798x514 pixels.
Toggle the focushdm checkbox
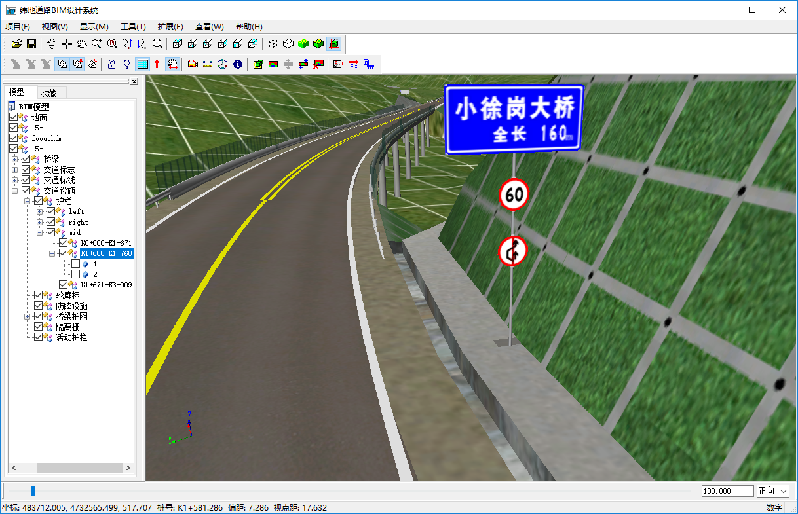pos(14,138)
